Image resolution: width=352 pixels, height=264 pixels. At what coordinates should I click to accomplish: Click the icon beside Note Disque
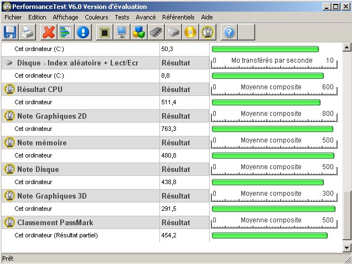point(9,169)
